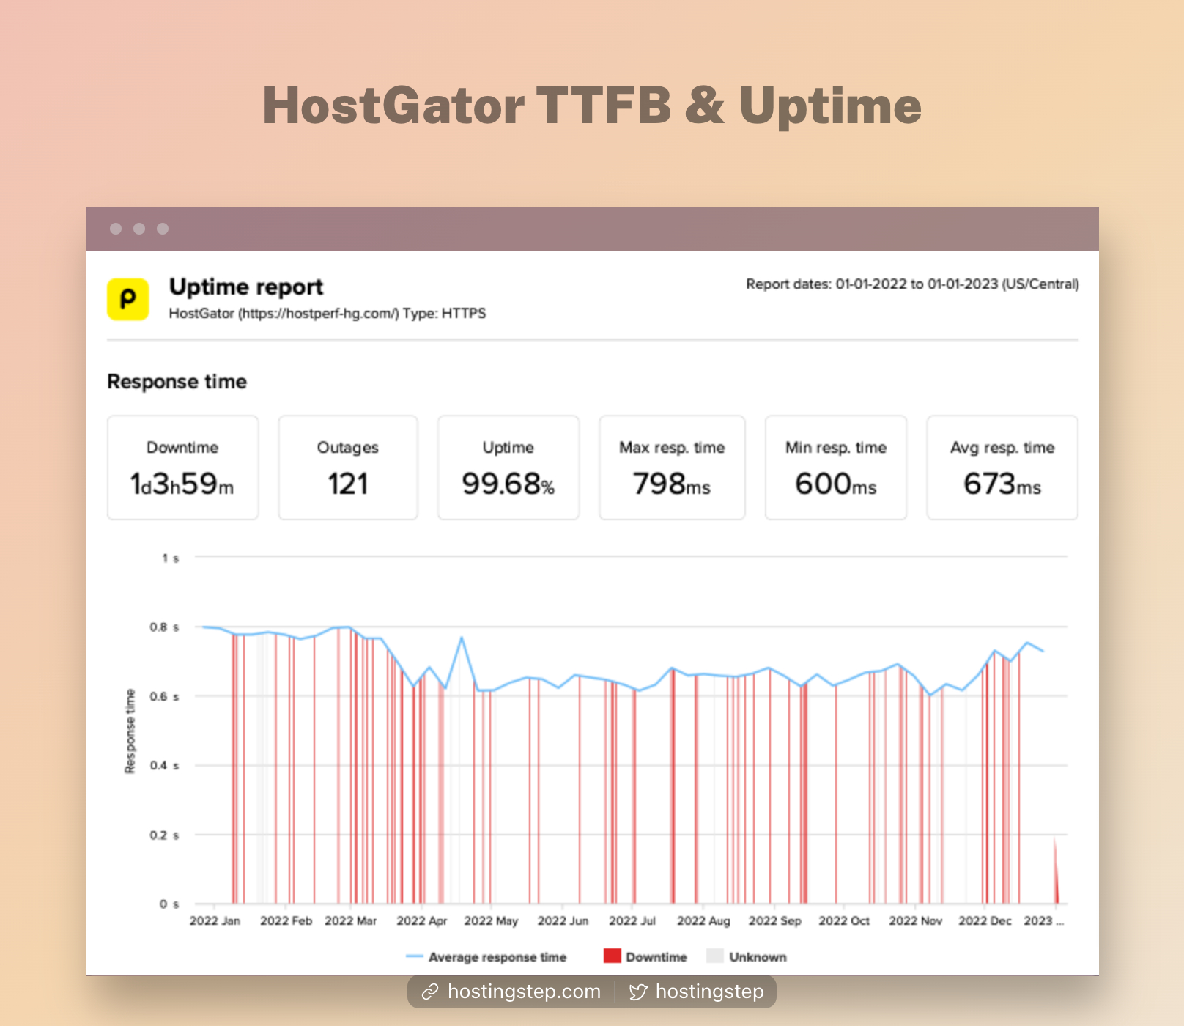Click the 2022 Nov axis label

point(915,920)
